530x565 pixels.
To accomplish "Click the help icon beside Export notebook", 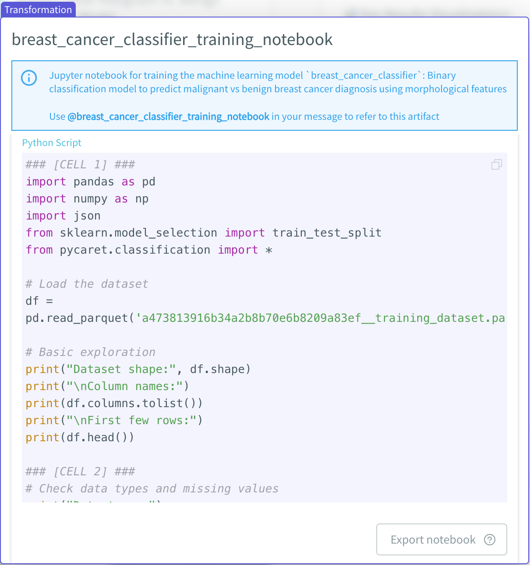I will [x=490, y=540].
